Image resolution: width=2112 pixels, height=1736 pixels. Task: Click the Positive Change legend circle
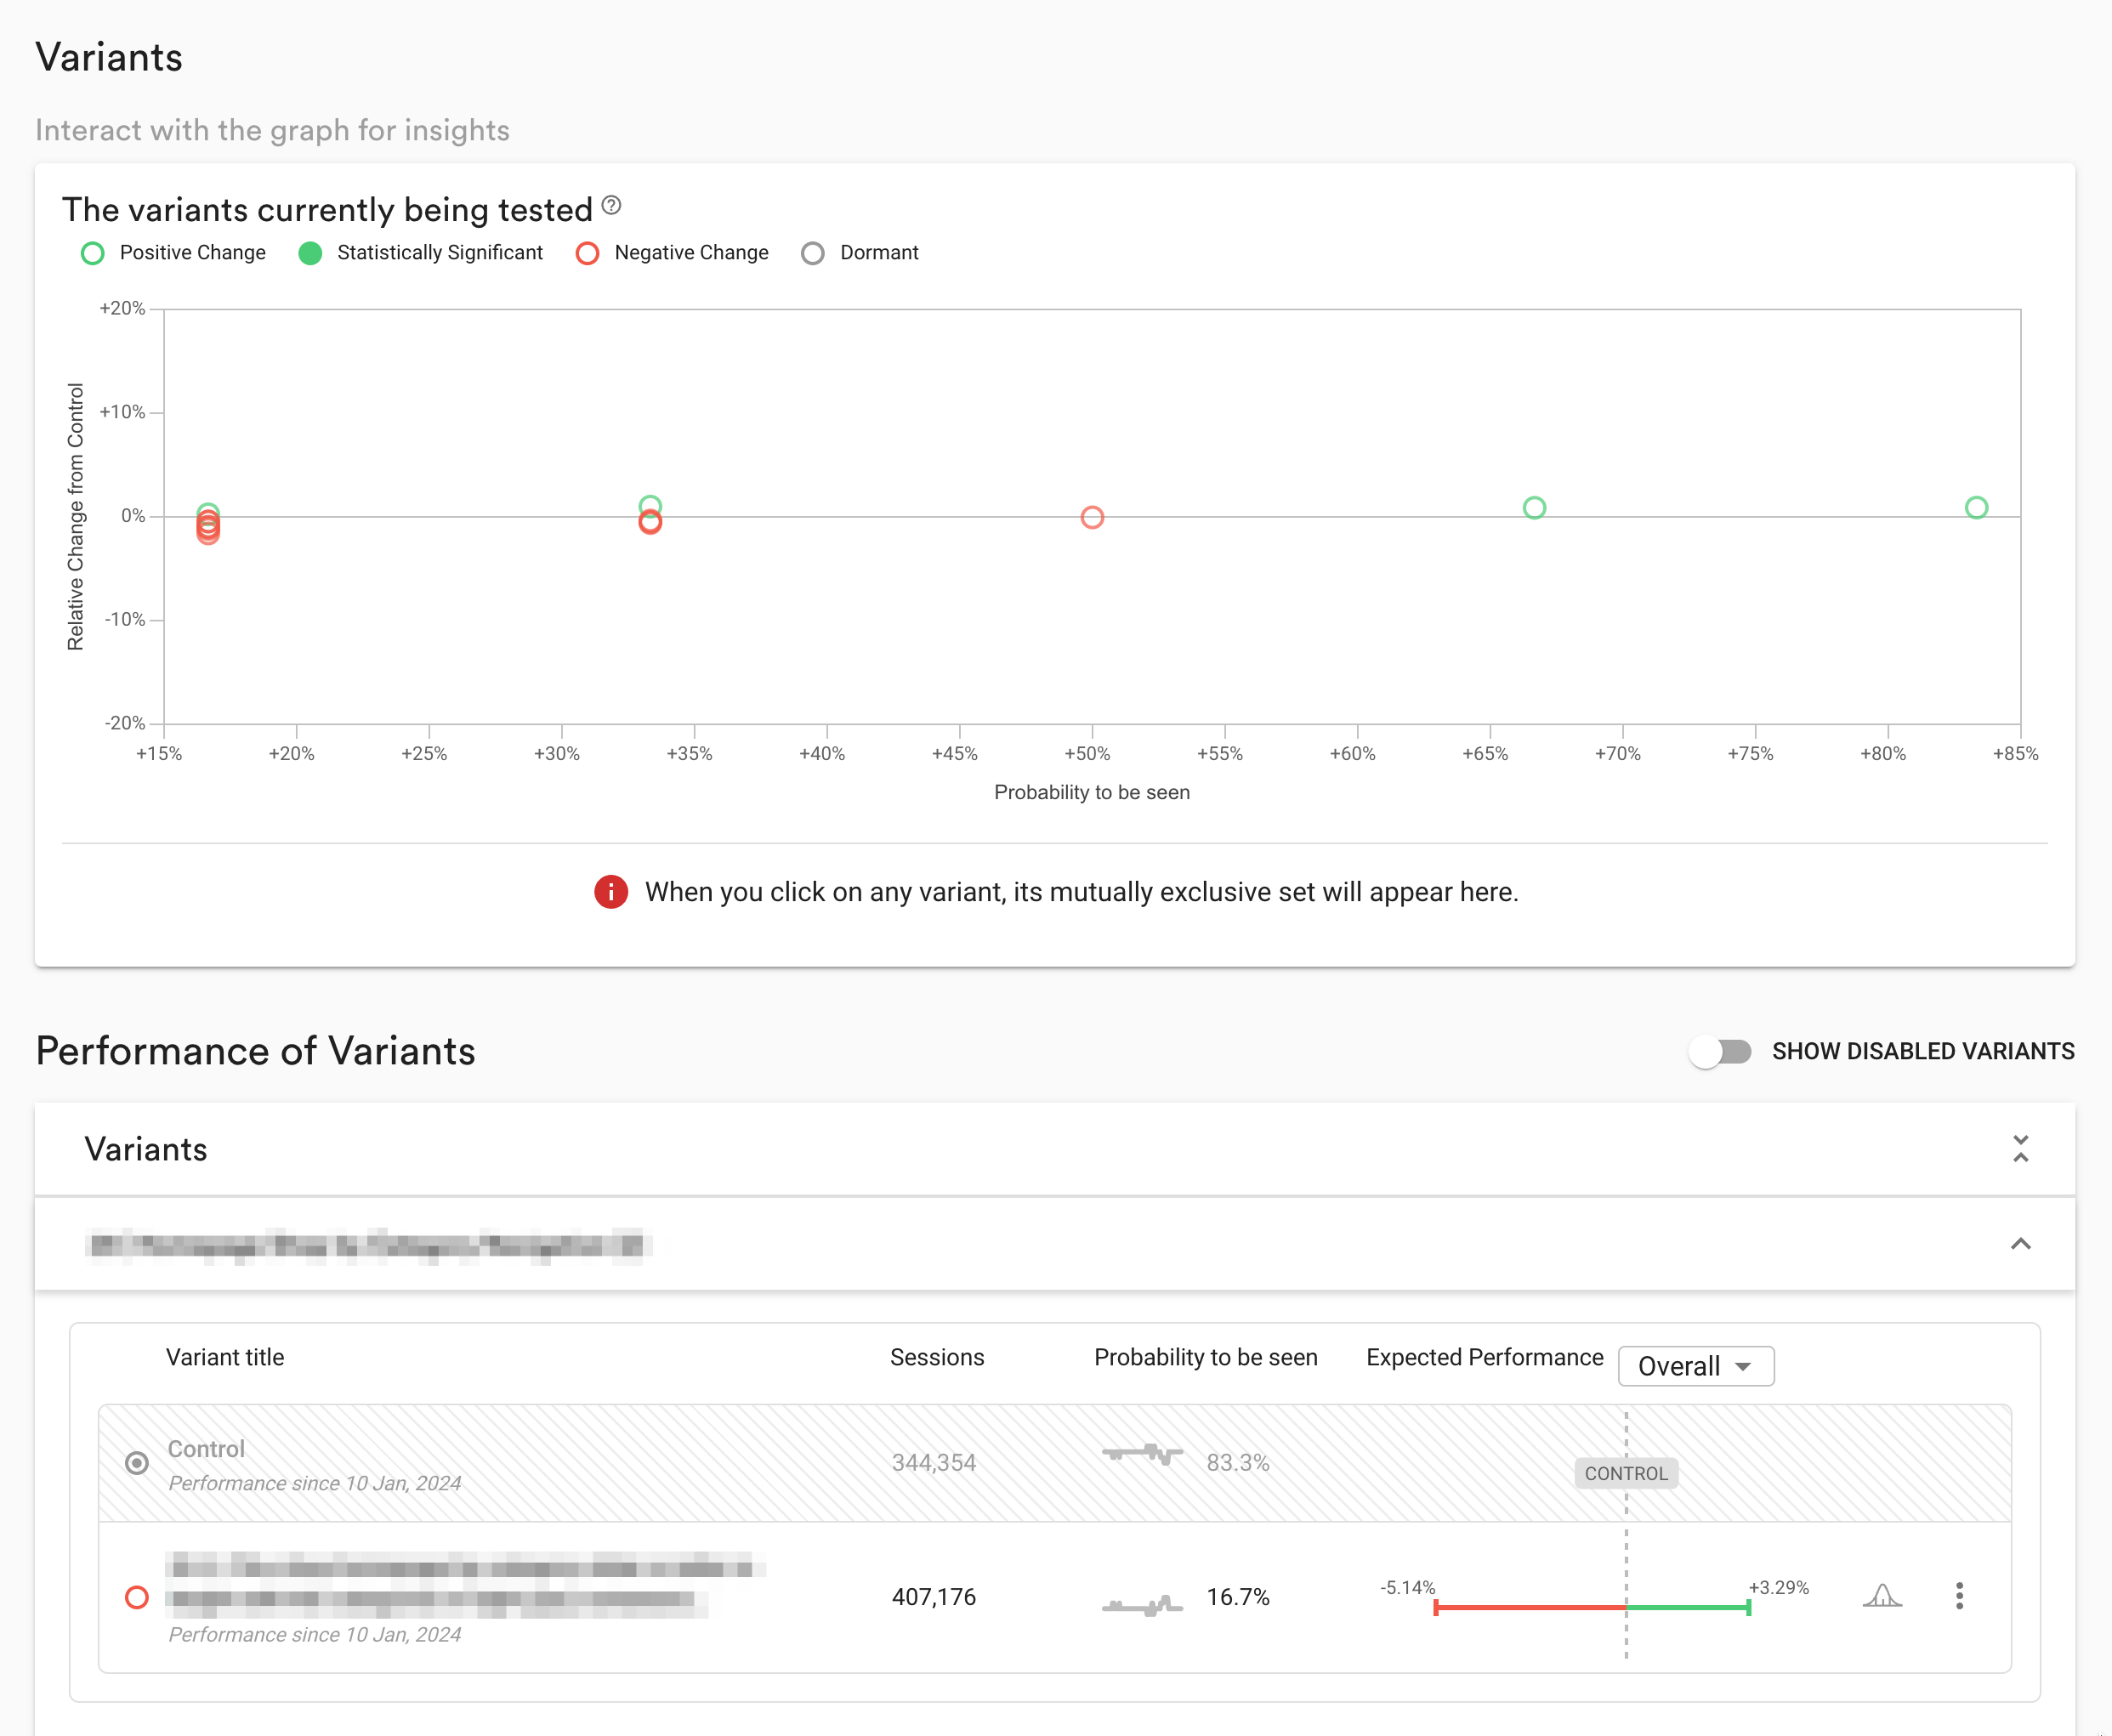93,253
